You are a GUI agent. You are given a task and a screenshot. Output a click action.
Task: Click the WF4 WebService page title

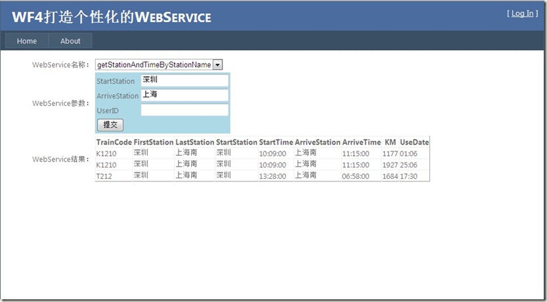[111, 17]
